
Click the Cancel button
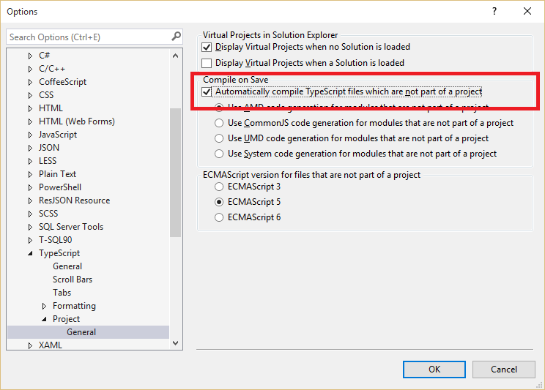503,369
